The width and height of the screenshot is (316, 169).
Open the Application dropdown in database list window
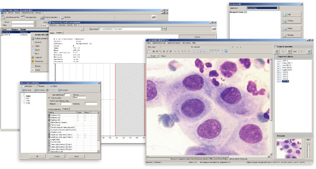click(278, 8)
